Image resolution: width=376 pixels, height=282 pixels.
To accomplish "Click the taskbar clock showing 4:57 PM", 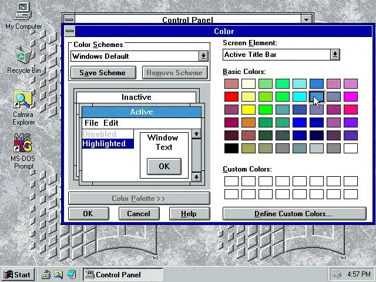I will click(359, 274).
